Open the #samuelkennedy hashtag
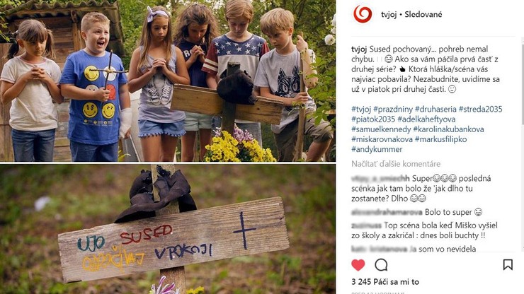The image size is (524, 294). click(x=381, y=129)
